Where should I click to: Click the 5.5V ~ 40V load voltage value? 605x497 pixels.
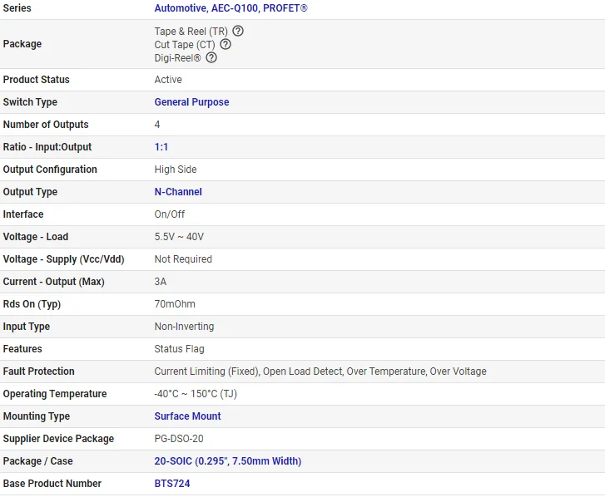point(179,237)
